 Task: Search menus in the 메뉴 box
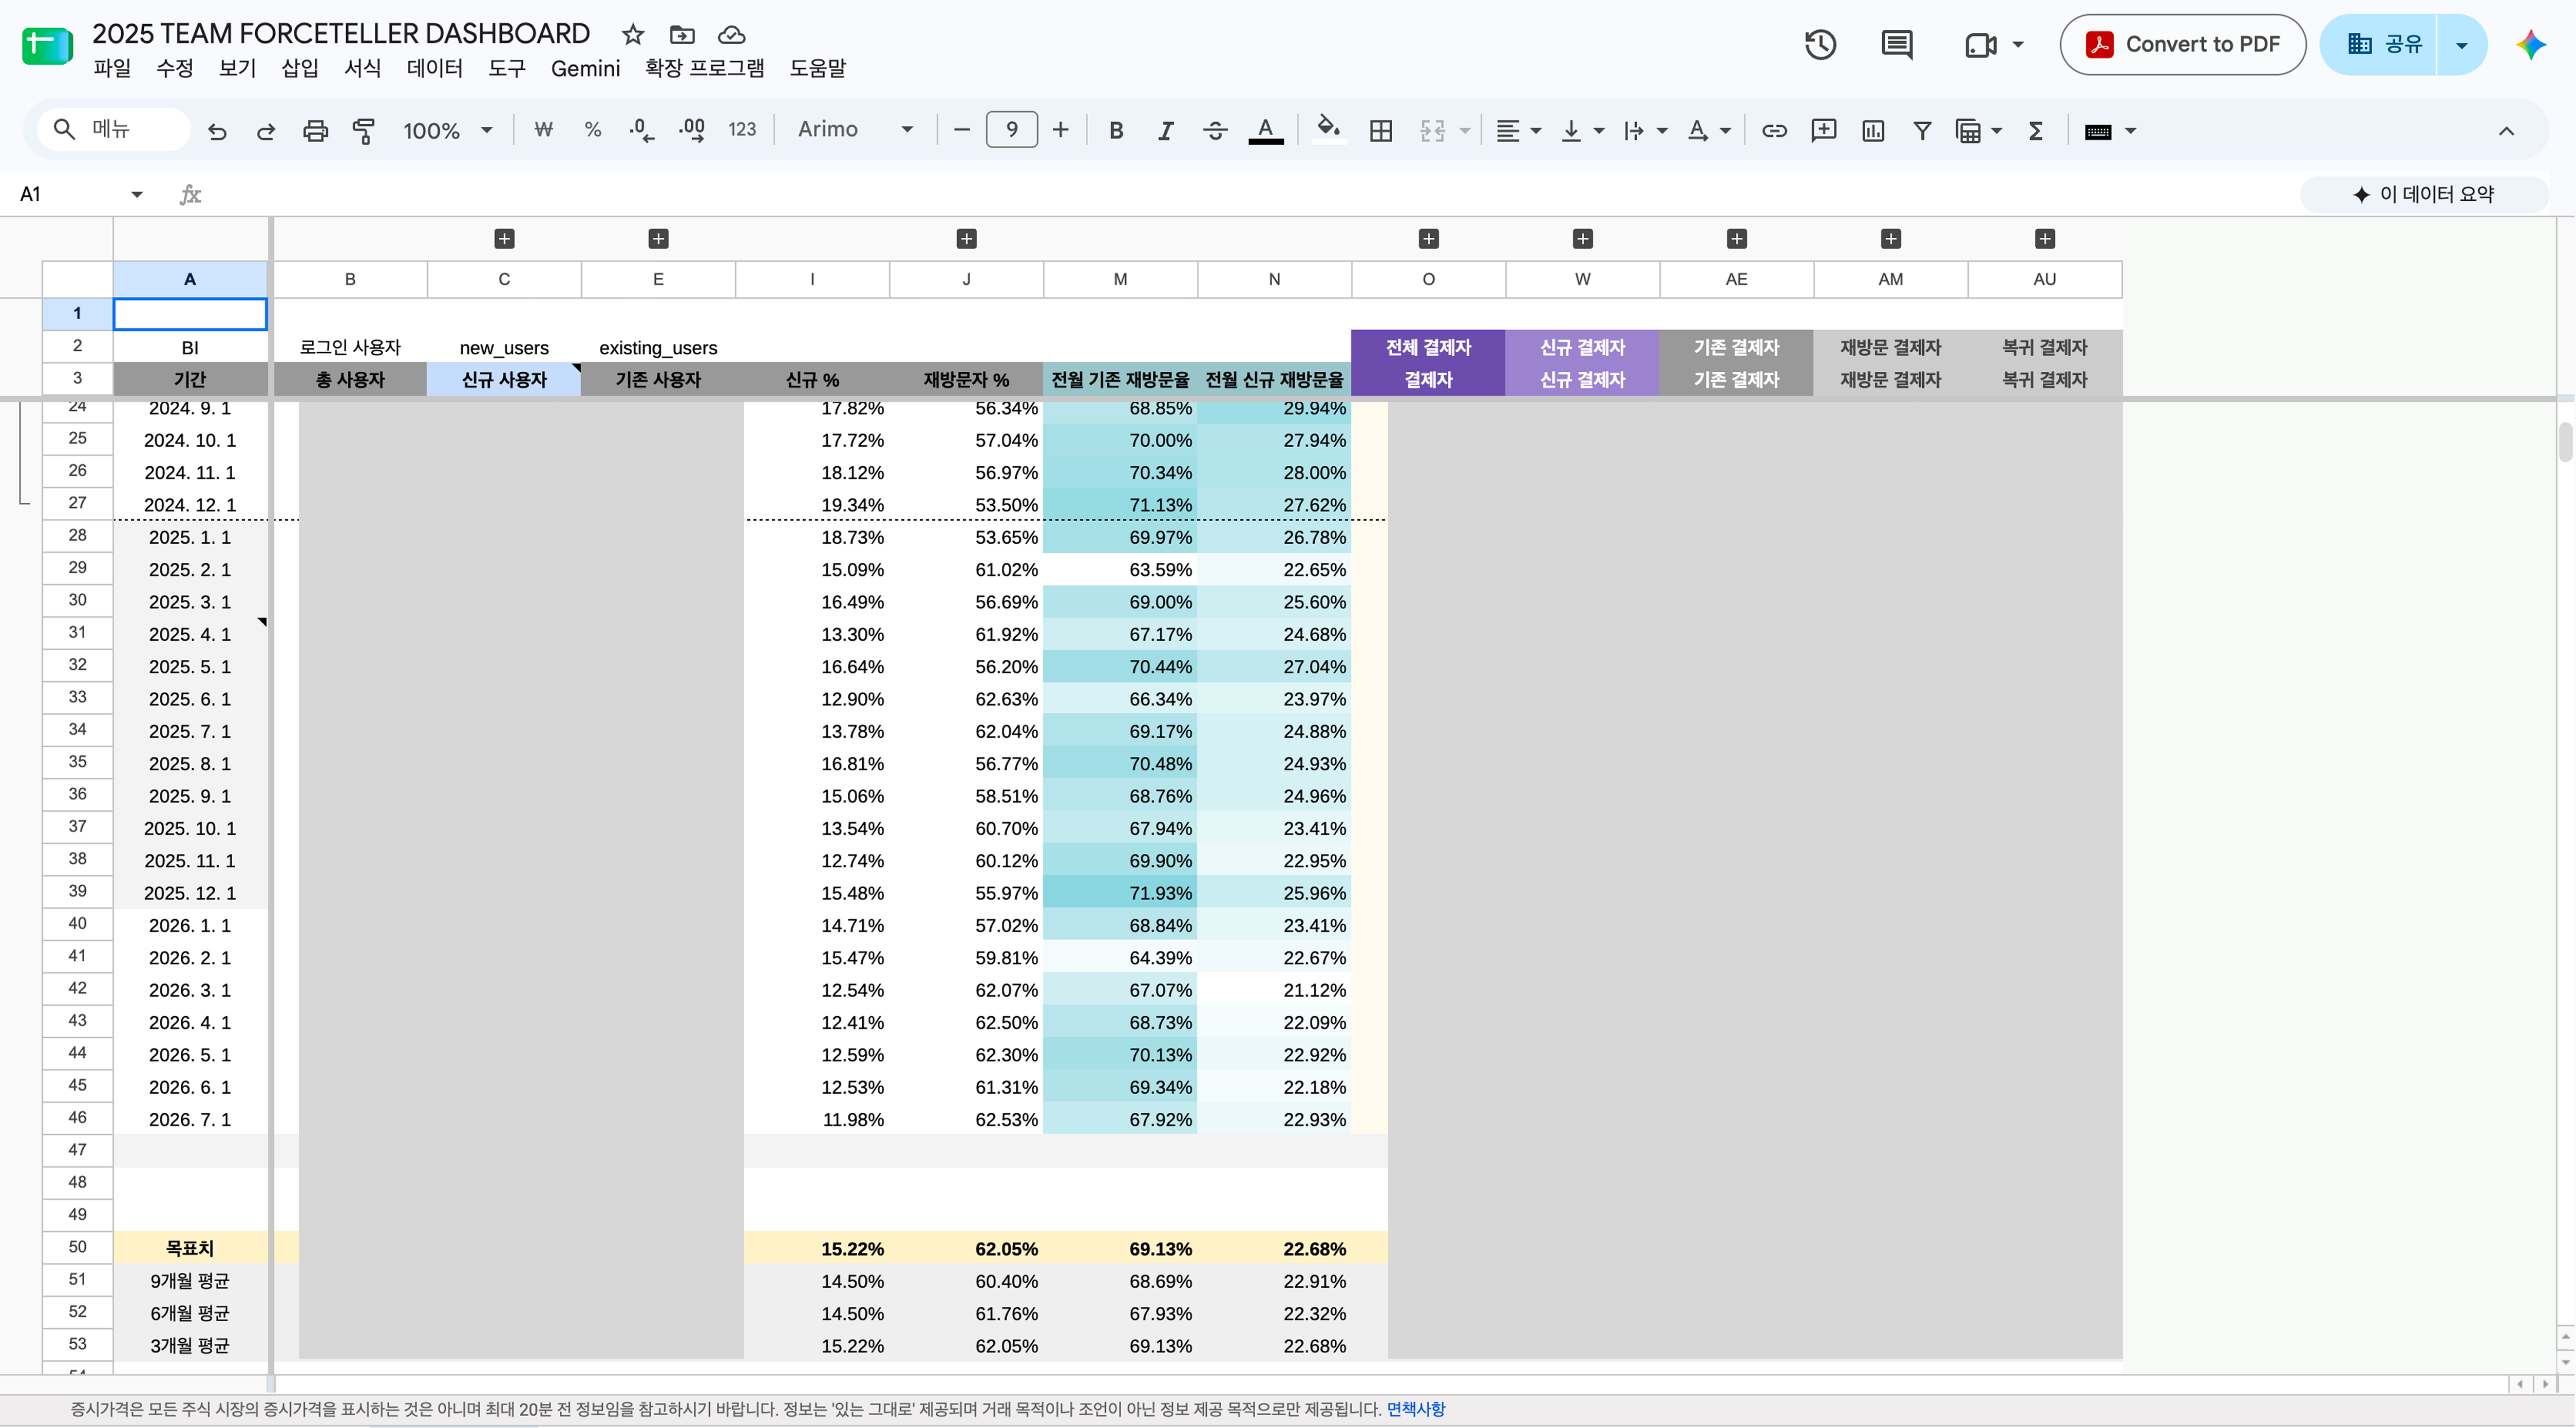[114, 130]
